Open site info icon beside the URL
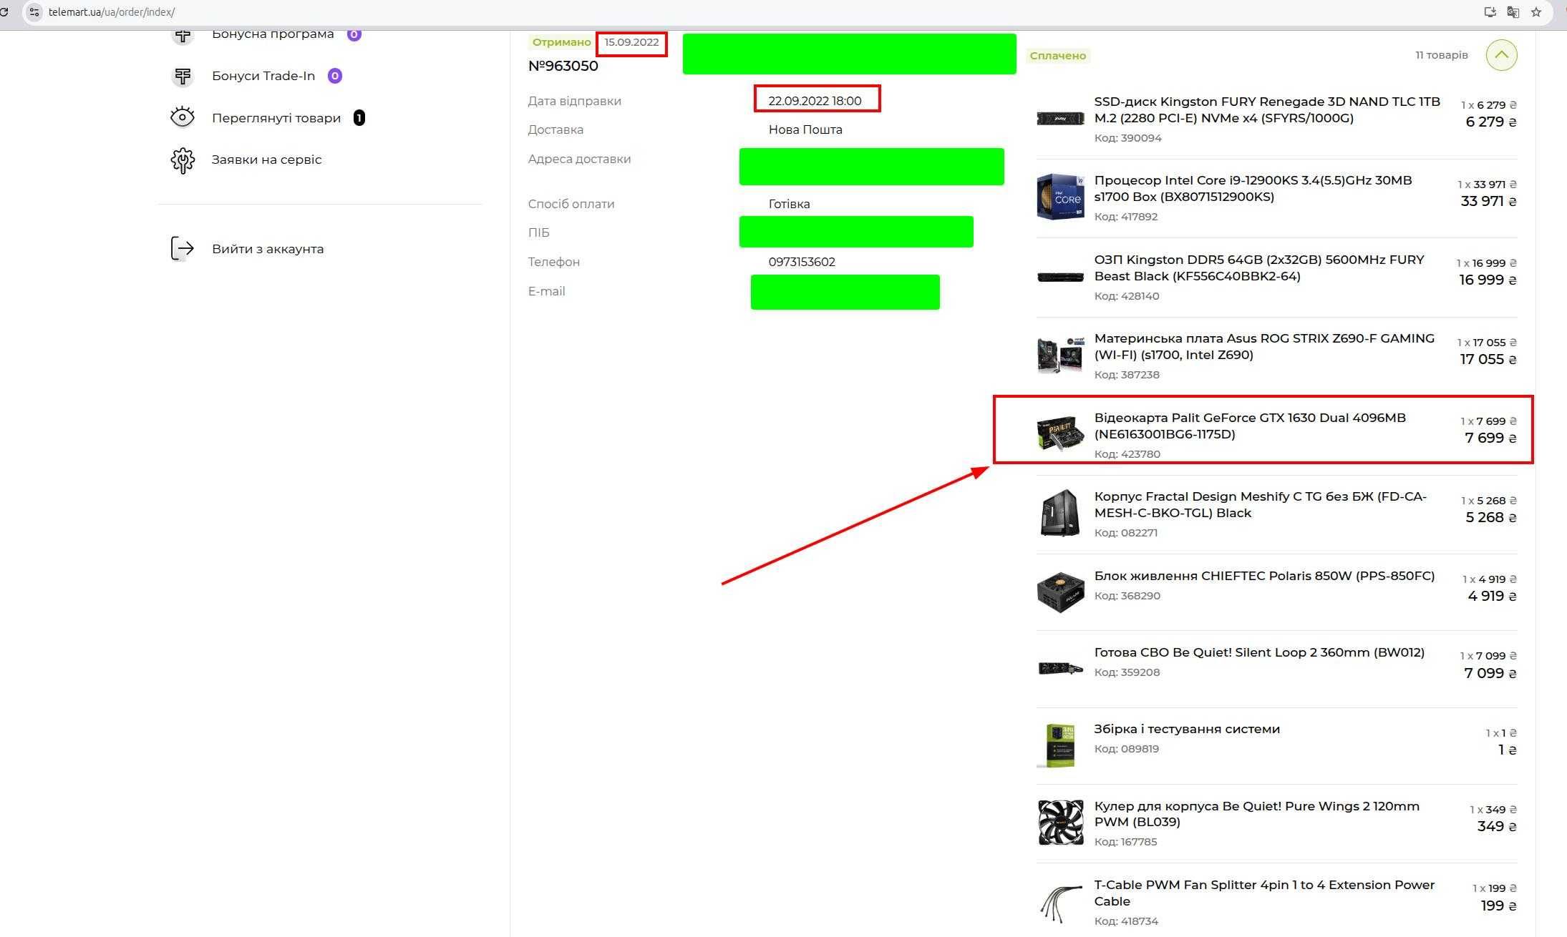Viewport: 1567px width, 937px height. tap(34, 12)
